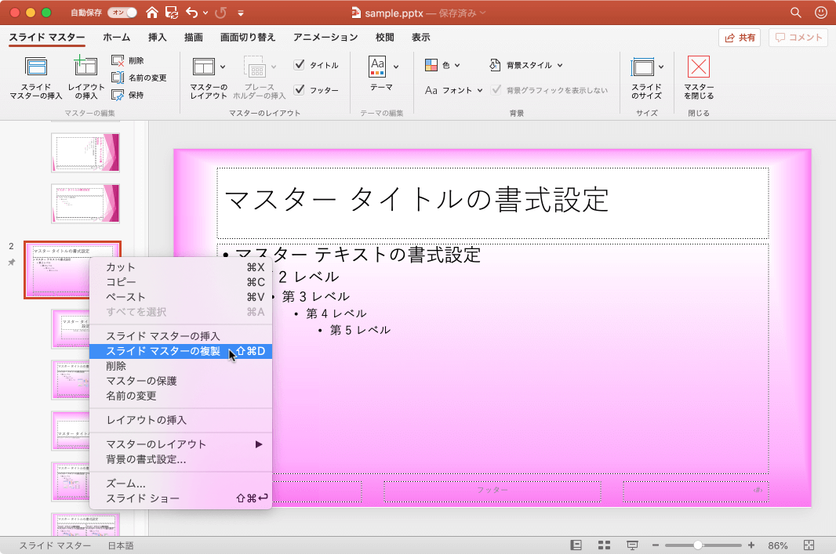The image size is (836, 554).
Task: Open the search magnifier icon
Action: [796, 13]
